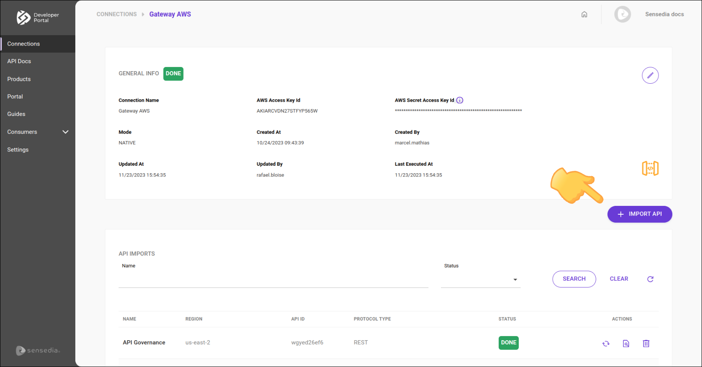Click the Sensedia logo in sidebar
This screenshot has width=702, height=367.
click(x=38, y=351)
